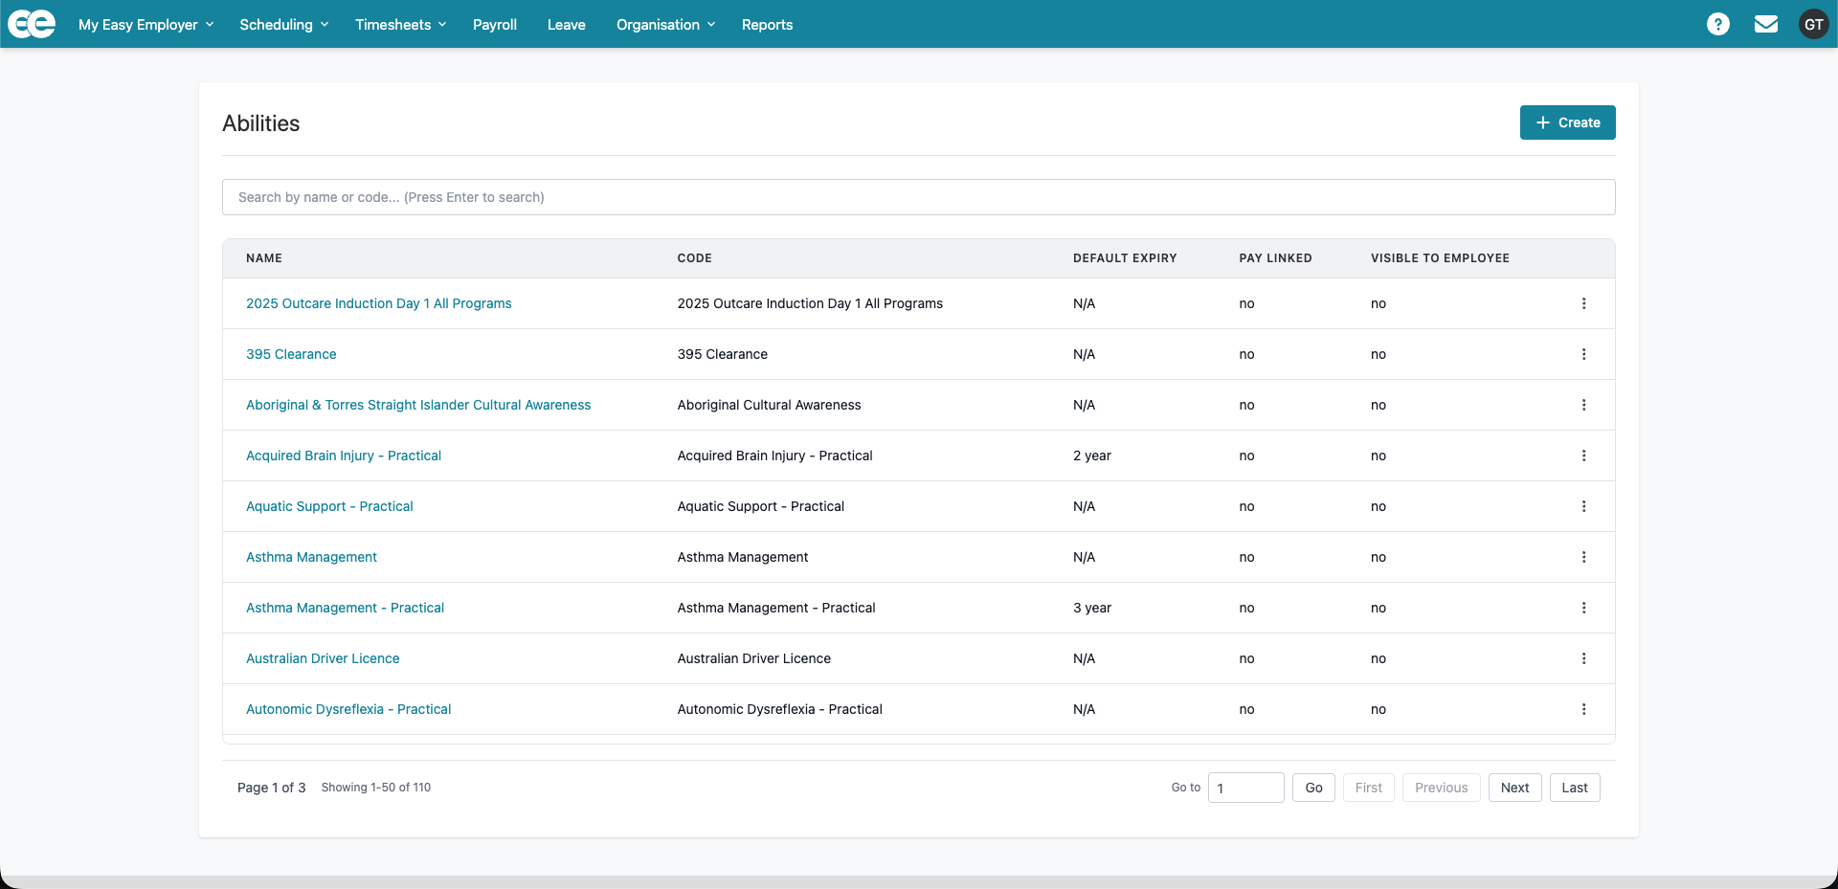The image size is (1838, 889).
Task: Open the help question mark icon
Action: pyautogui.click(x=1718, y=24)
